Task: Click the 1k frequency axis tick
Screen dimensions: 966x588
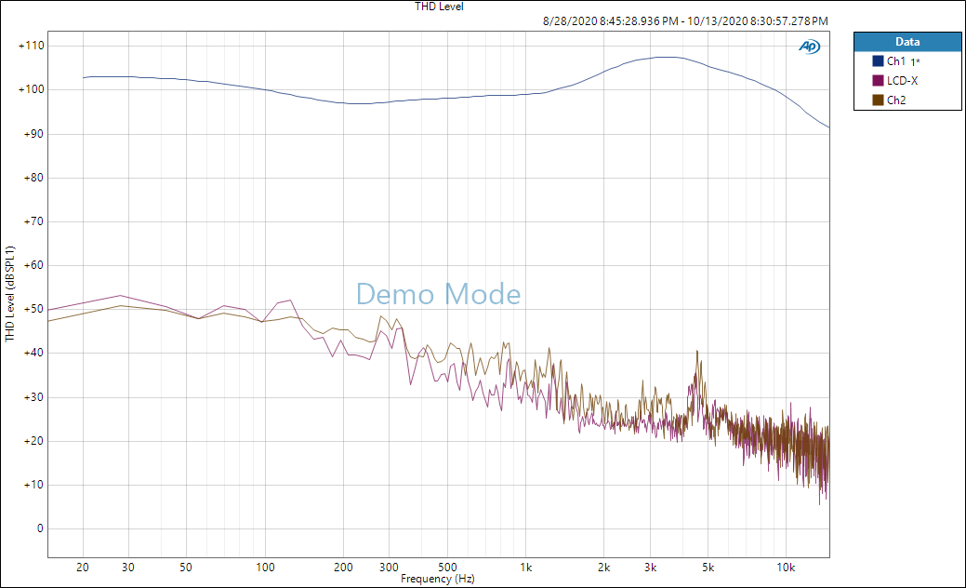Action: coord(525,567)
